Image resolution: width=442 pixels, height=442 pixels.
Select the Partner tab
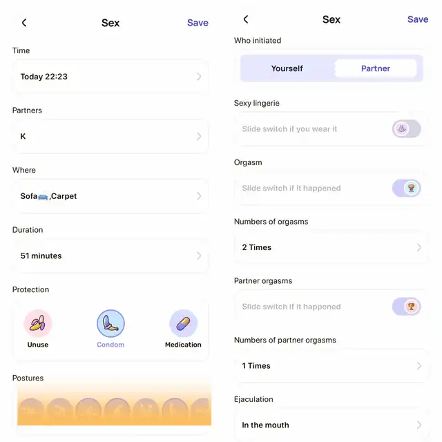[376, 68]
